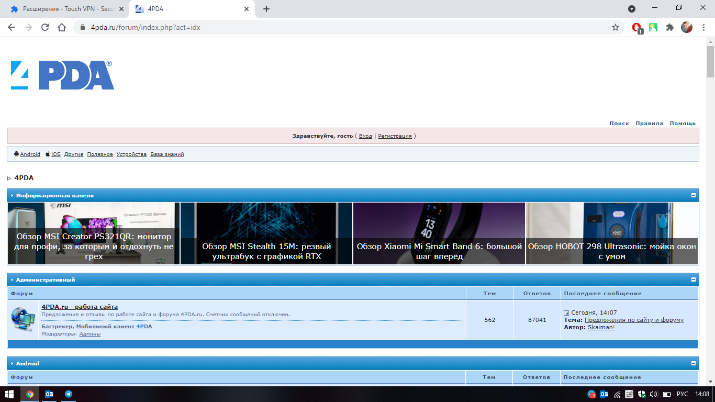
Task: Open the Поиск link
Action: [619, 124]
